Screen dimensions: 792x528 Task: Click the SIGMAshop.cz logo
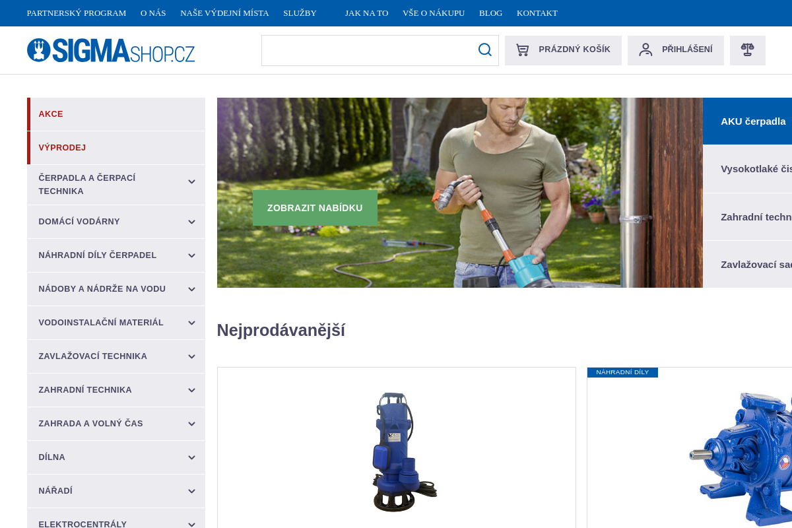111,50
